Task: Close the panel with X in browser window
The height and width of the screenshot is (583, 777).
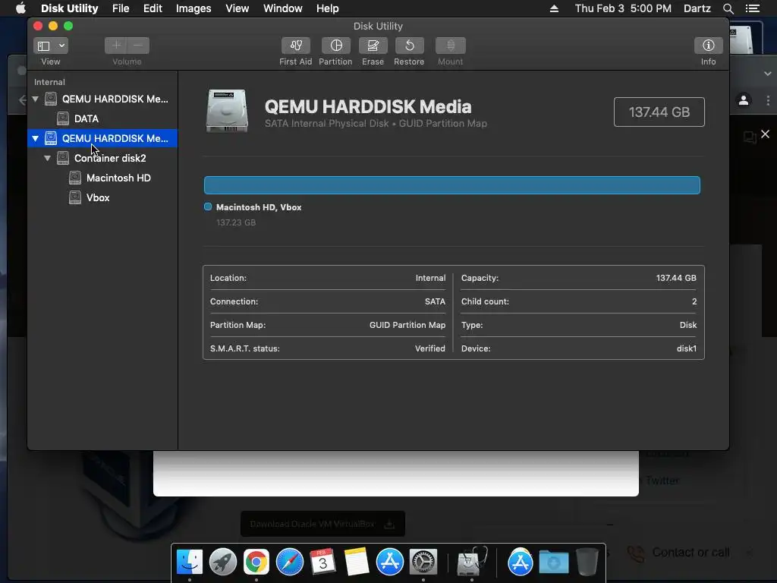Action: (x=765, y=134)
